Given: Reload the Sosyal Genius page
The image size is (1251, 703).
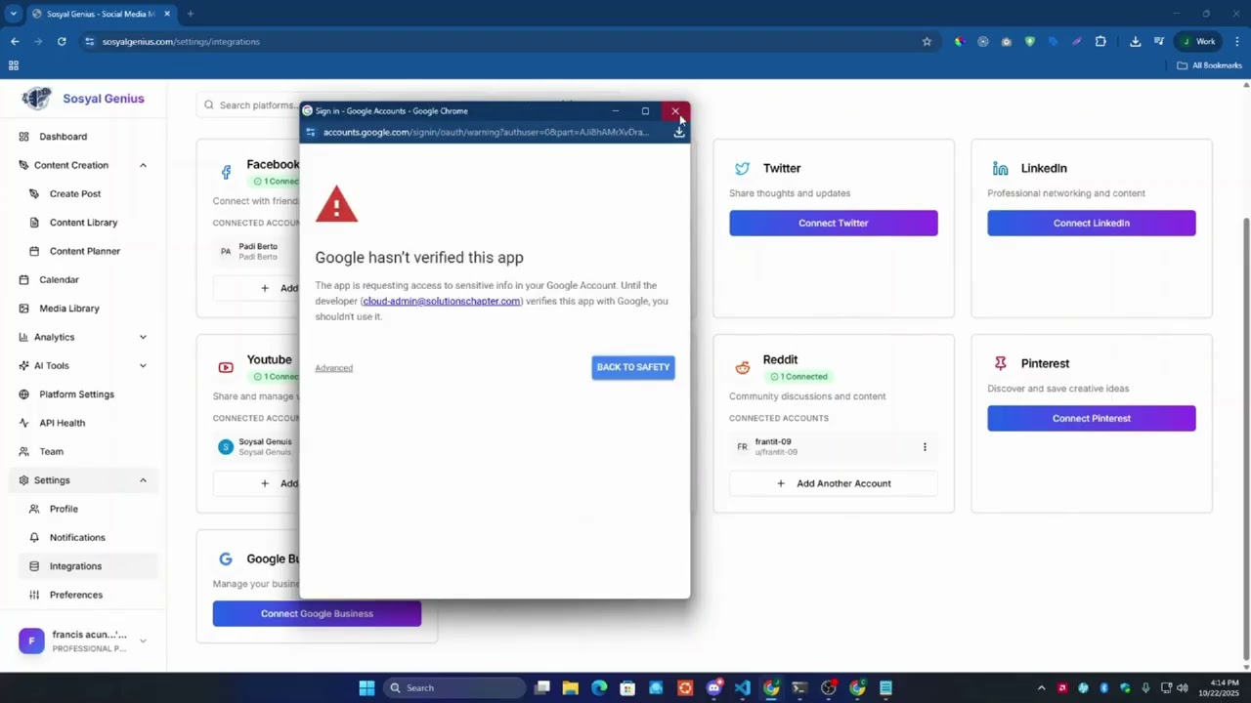Looking at the screenshot, I should 62,41.
